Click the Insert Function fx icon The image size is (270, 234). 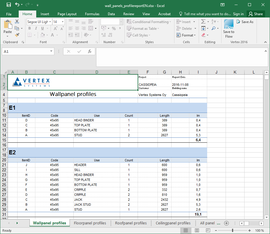pos(90,51)
